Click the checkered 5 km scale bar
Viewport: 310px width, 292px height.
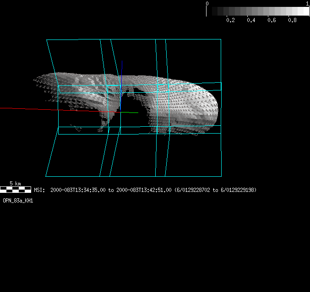[16, 189]
